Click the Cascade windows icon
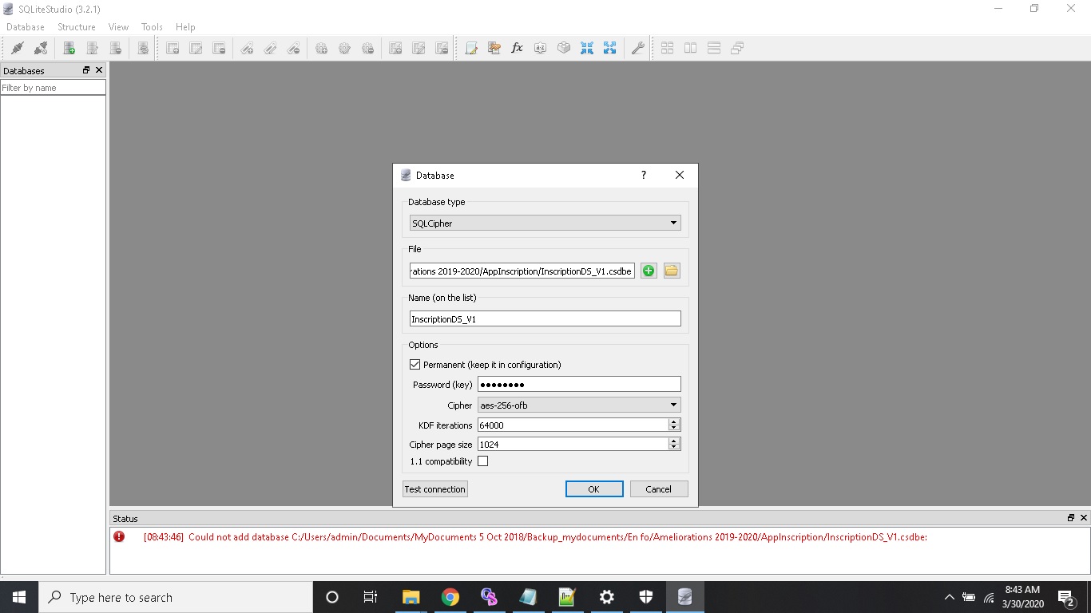Screen dimensions: 1091x613 [x=737, y=48]
